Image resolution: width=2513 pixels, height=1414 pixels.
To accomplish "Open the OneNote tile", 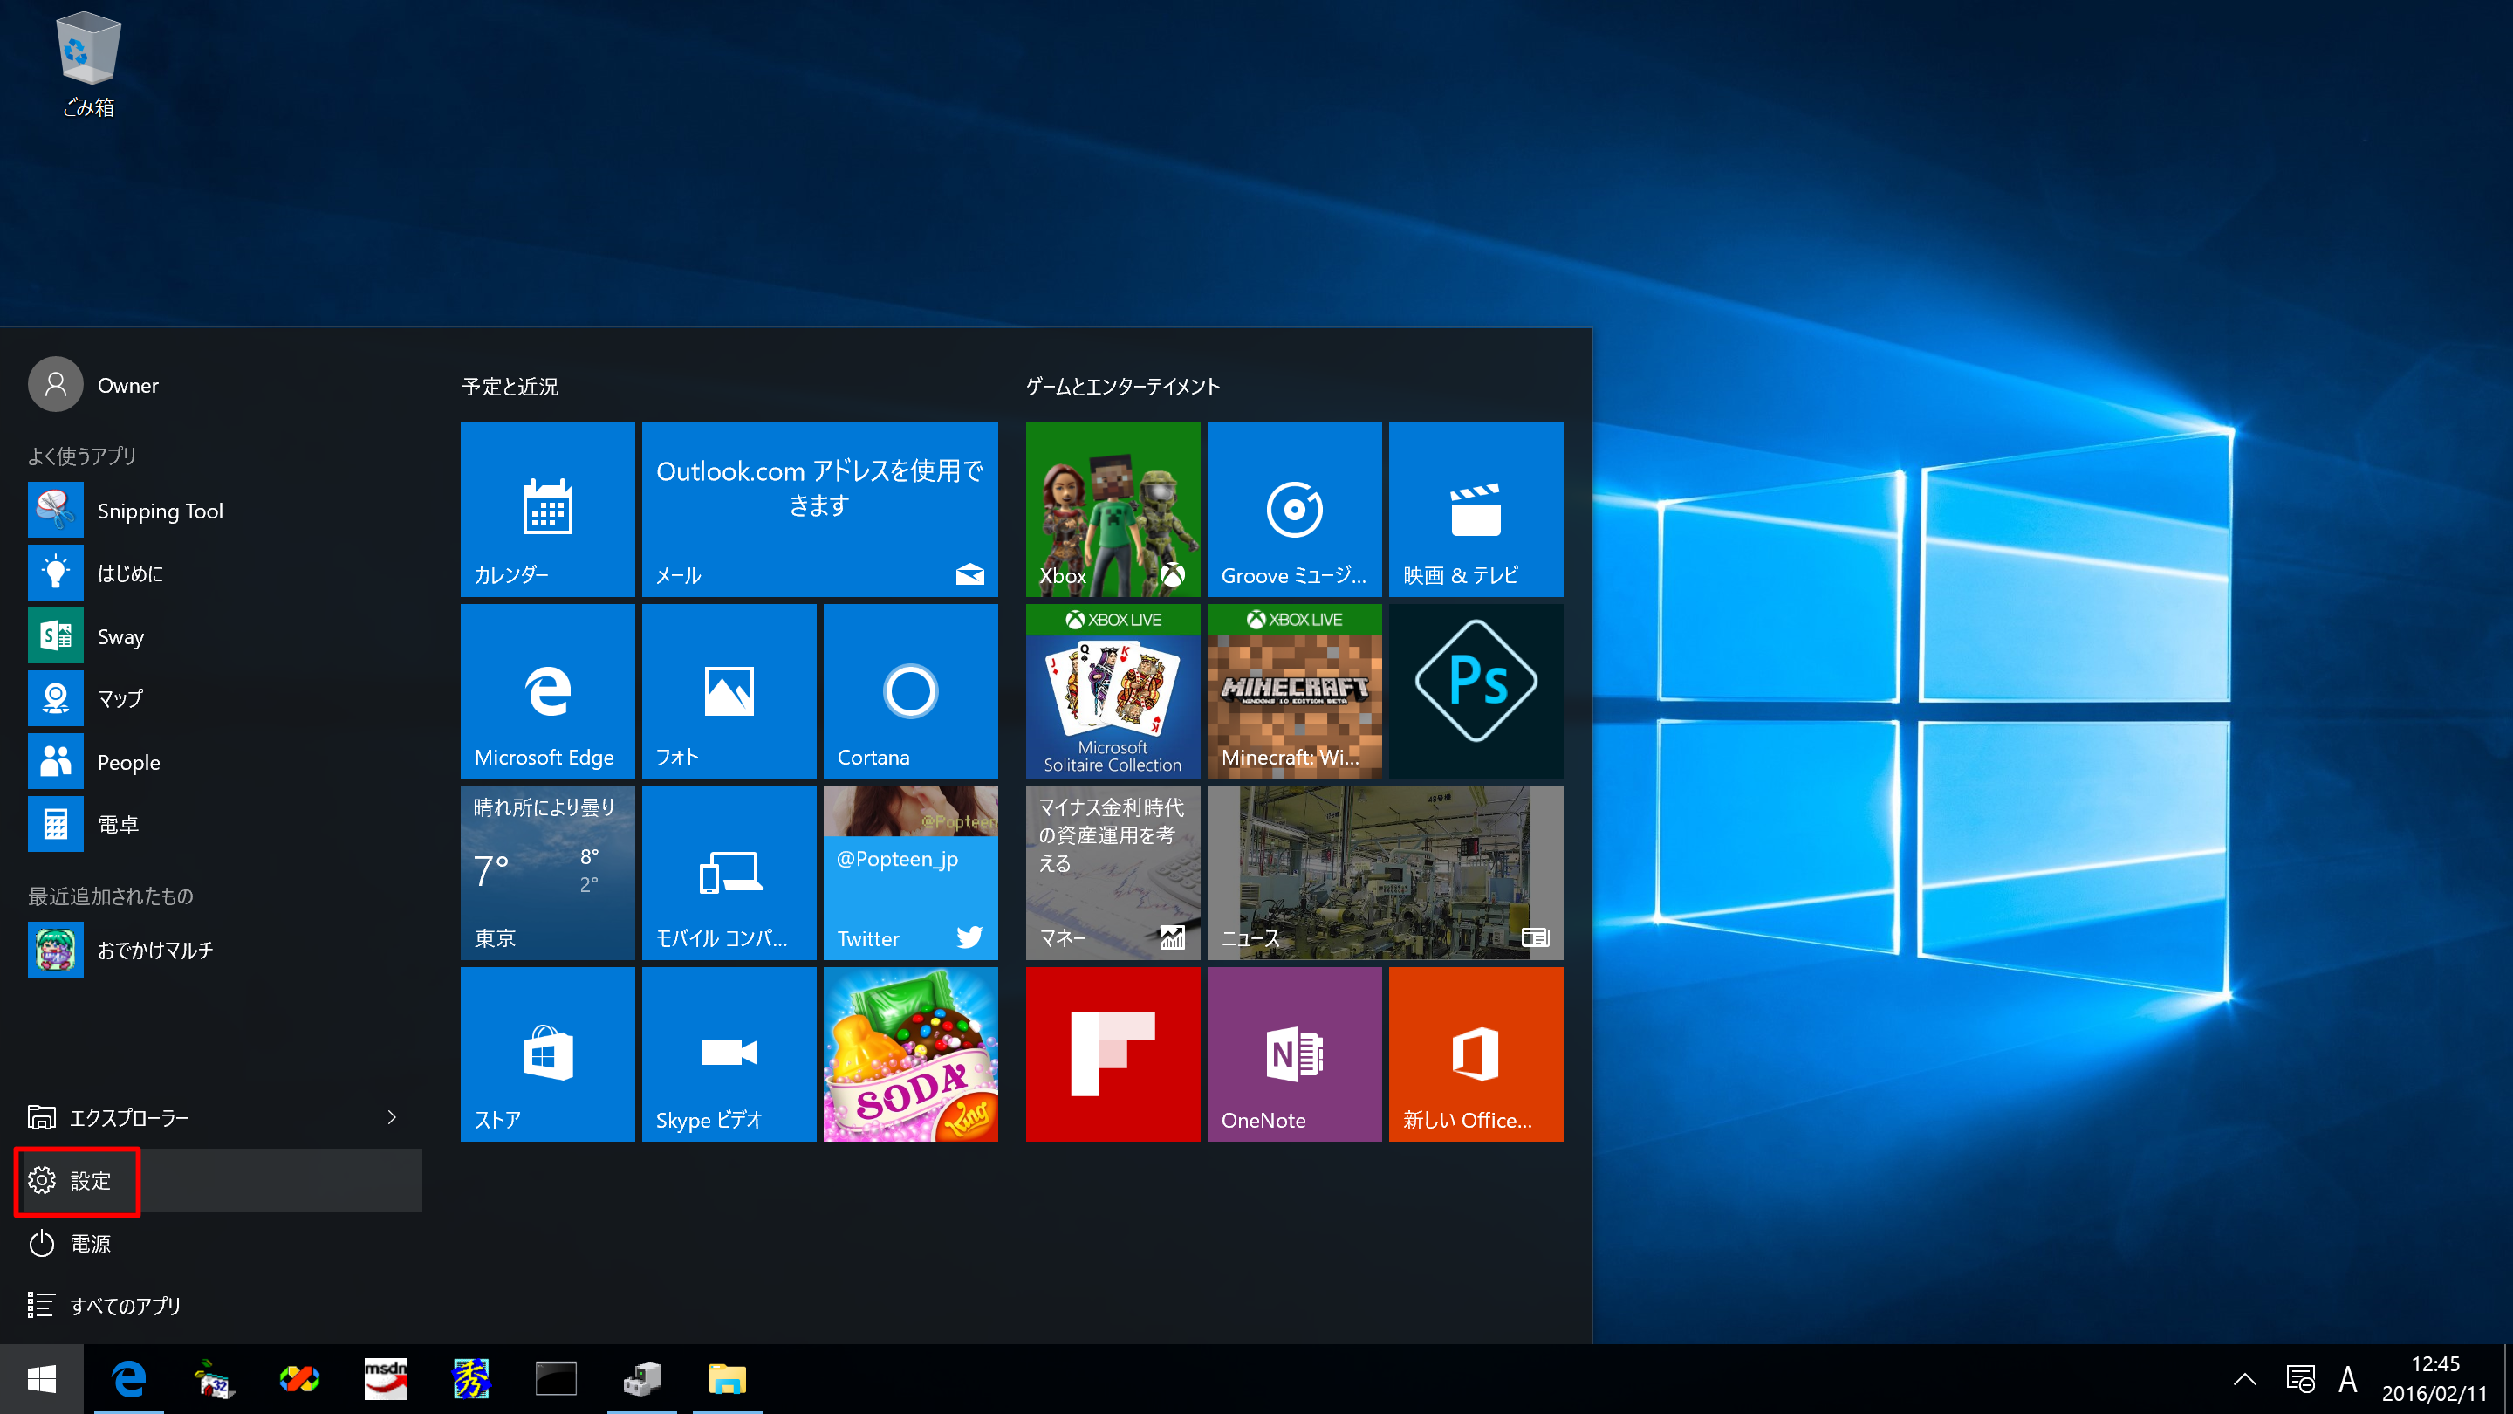I will tap(1293, 1054).
